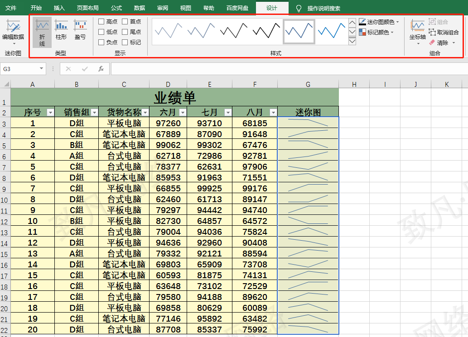The height and width of the screenshot is (337, 468).
Task: Switch to the 审阅 tab
Action: (163, 8)
